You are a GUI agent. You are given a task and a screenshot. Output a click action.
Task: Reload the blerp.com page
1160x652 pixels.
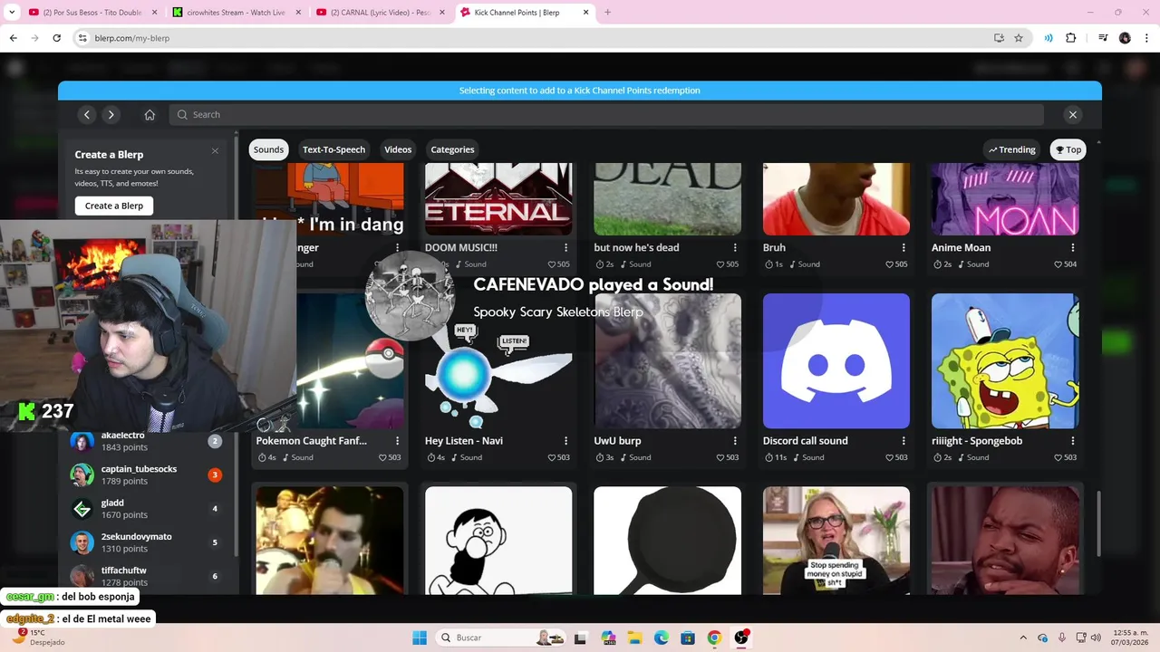(56, 38)
